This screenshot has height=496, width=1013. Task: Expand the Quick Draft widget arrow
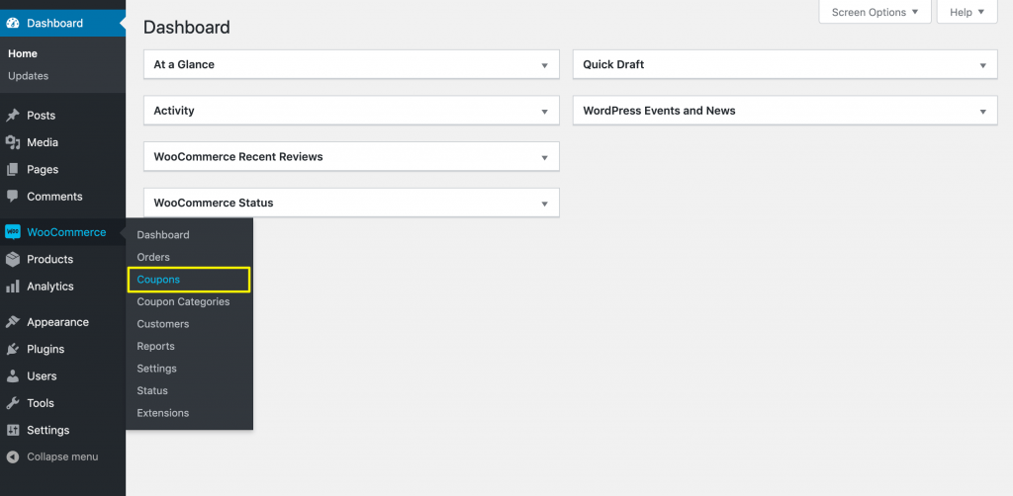tap(982, 65)
